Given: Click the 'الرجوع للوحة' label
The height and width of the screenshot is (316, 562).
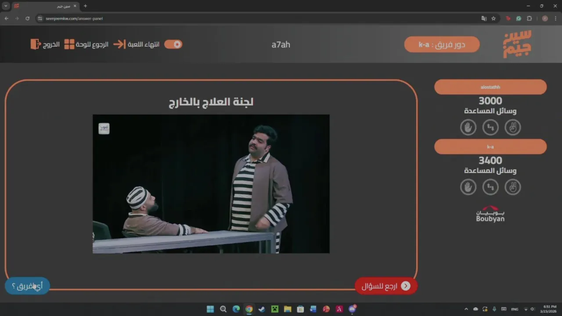Looking at the screenshot, I should [92, 44].
